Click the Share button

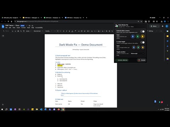click(153, 26)
